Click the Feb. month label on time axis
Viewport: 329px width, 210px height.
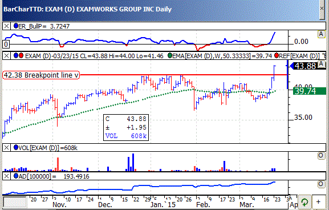pyautogui.click(x=203, y=204)
